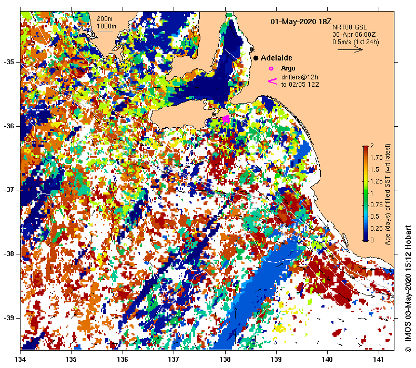Click the dark red top of colorbar
The width and height of the screenshot is (416, 368).
[x=366, y=148]
